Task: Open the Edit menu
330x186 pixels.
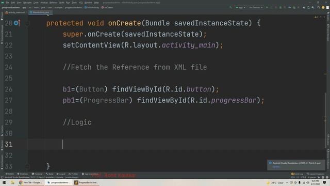Action: pos(13,3)
